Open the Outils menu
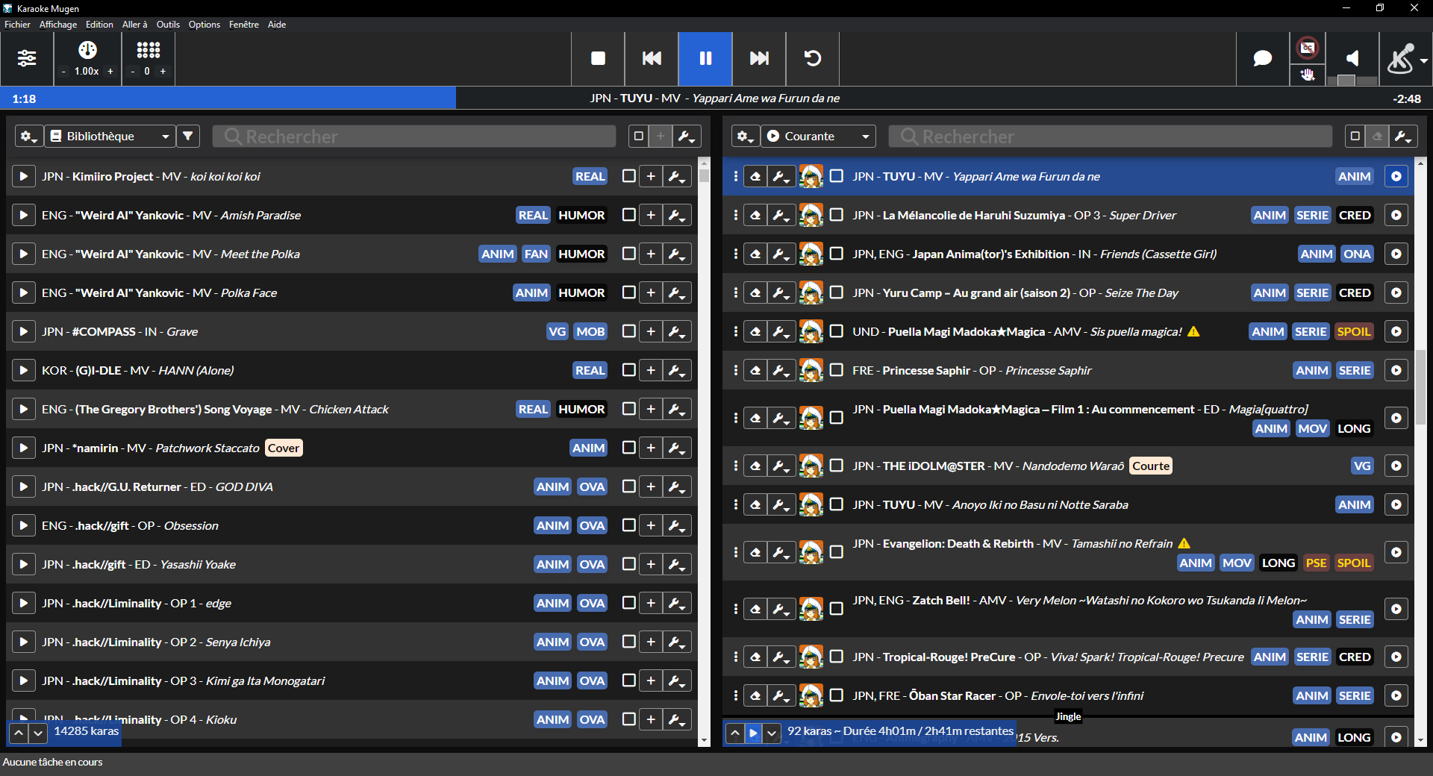The width and height of the screenshot is (1433, 776). [168, 25]
